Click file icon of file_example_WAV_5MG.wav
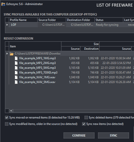The width and height of the screenshot is (134, 142). click(16, 82)
